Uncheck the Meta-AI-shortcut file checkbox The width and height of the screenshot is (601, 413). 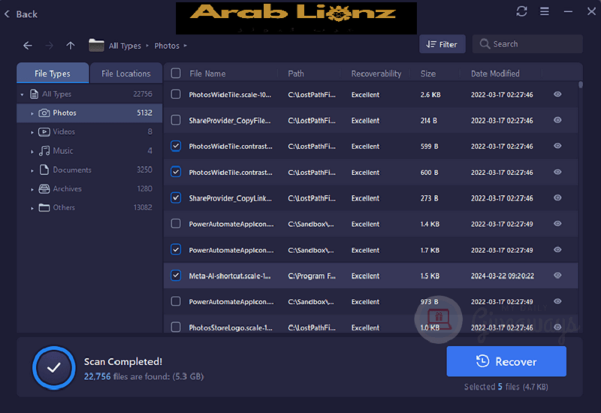176,276
